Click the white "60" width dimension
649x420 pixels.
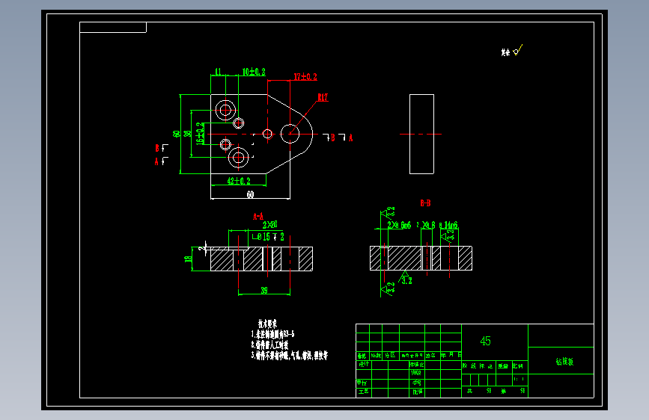pos(251,194)
